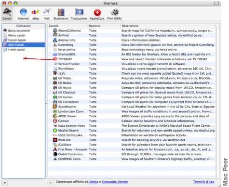The image size is (229, 187).
Task: Select the TVTODAY channel name
Action: tap(65, 59)
